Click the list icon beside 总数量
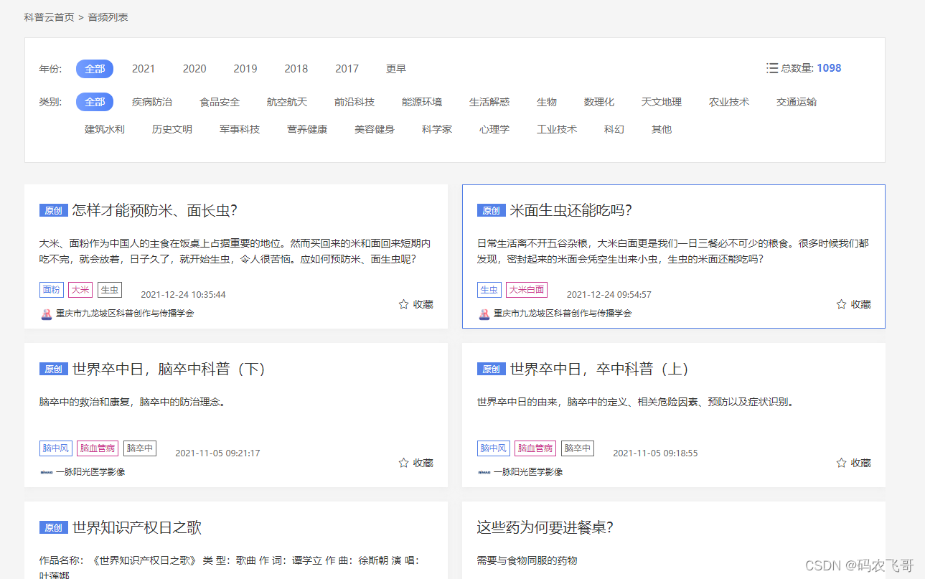Screen dimensions: 925x579 click(x=772, y=68)
